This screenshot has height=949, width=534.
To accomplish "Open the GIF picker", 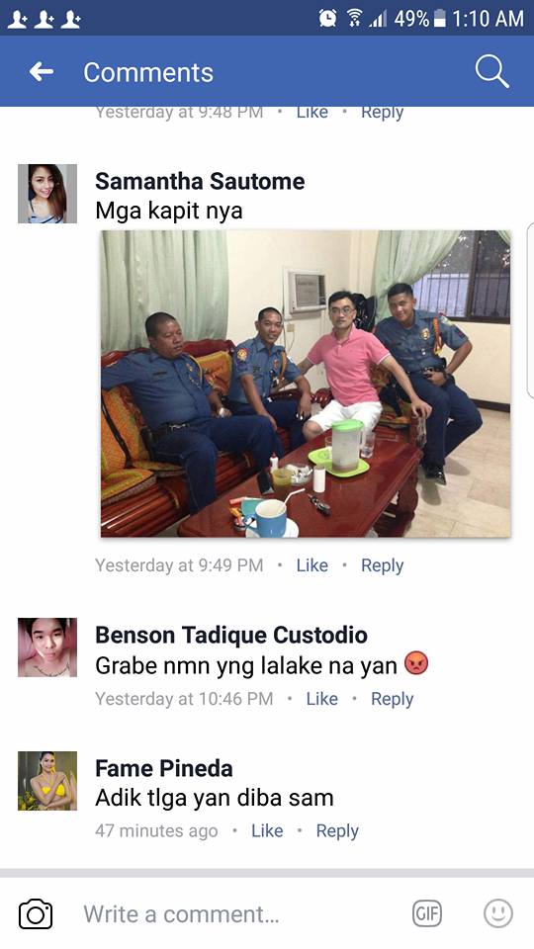I will (427, 913).
